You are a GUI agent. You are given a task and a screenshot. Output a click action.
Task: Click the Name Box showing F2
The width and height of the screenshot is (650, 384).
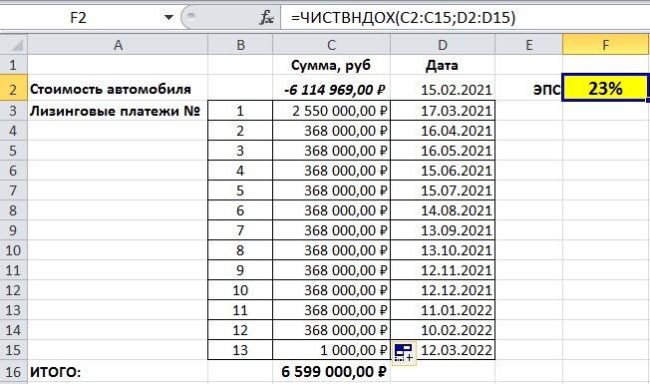pyautogui.click(x=79, y=18)
